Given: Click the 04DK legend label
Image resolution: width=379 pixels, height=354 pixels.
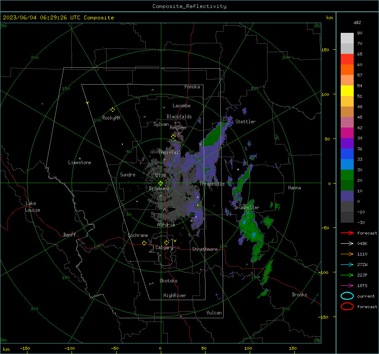Looking at the screenshot, I should click(x=362, y=244).
